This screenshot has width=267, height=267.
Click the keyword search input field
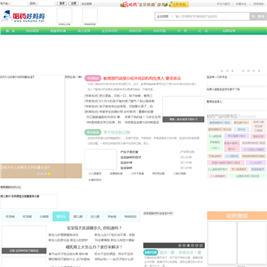coord(212,16)
